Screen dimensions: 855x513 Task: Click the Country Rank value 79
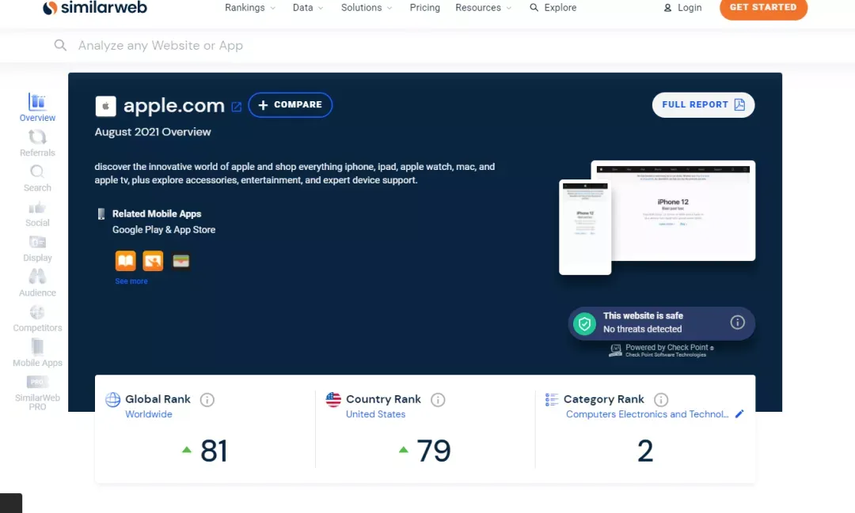click(x=434, y=451)
